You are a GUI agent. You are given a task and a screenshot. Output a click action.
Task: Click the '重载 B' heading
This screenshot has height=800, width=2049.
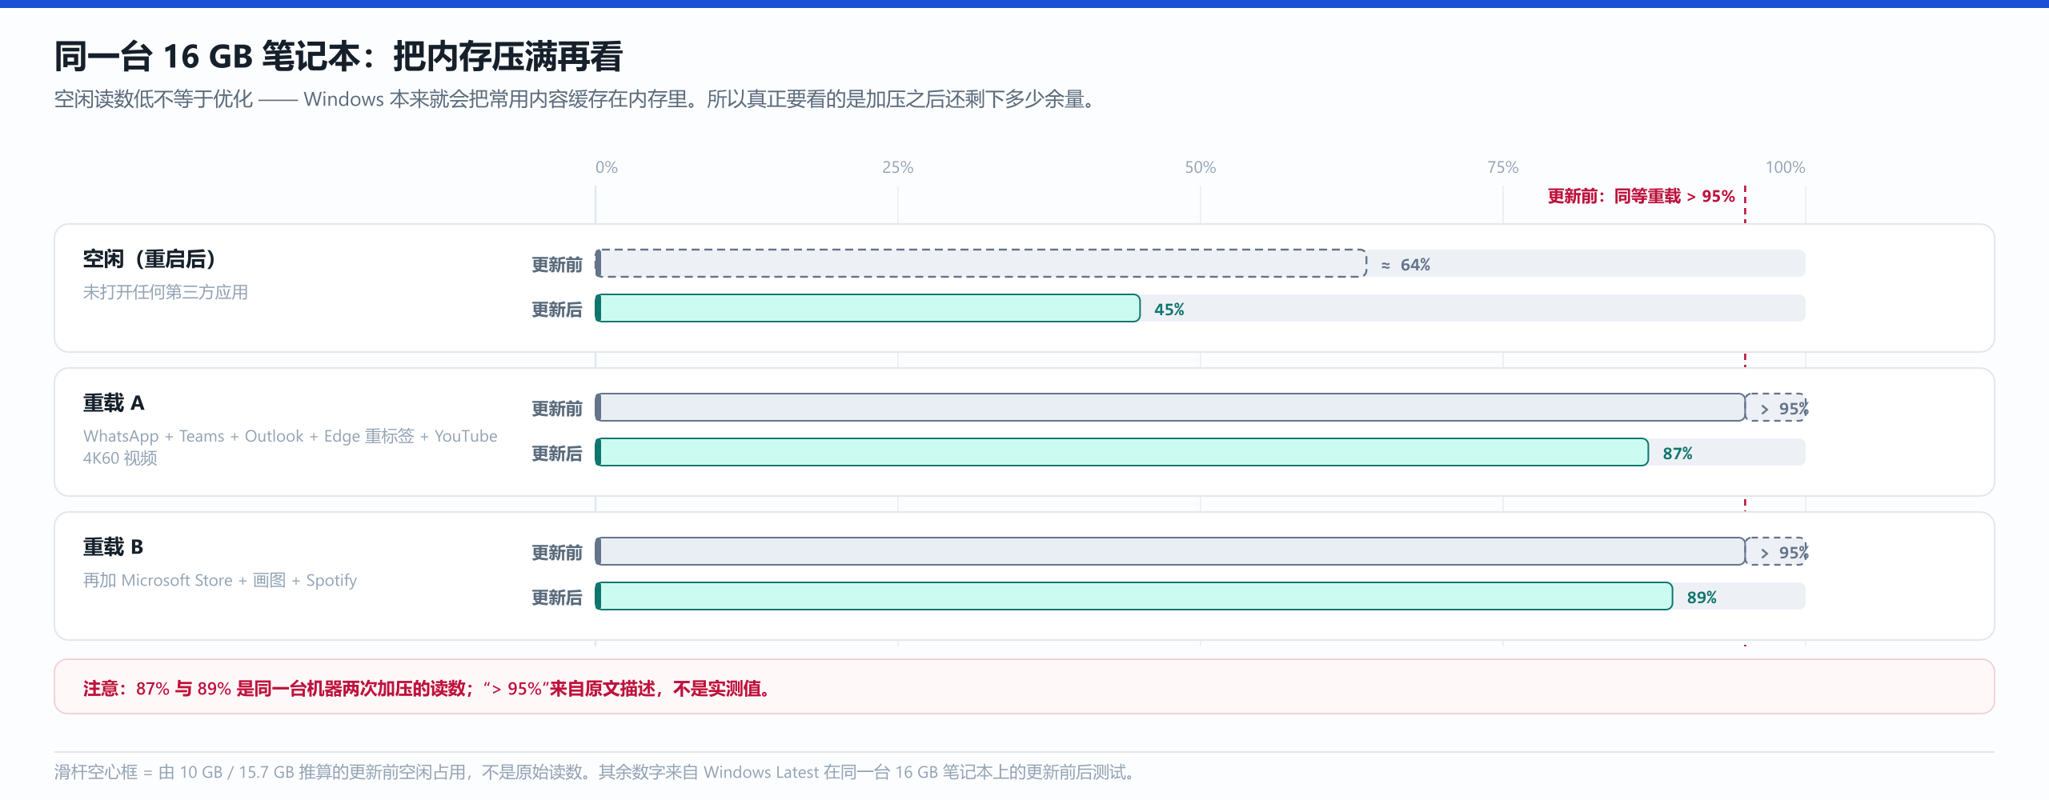coord(114,547)
